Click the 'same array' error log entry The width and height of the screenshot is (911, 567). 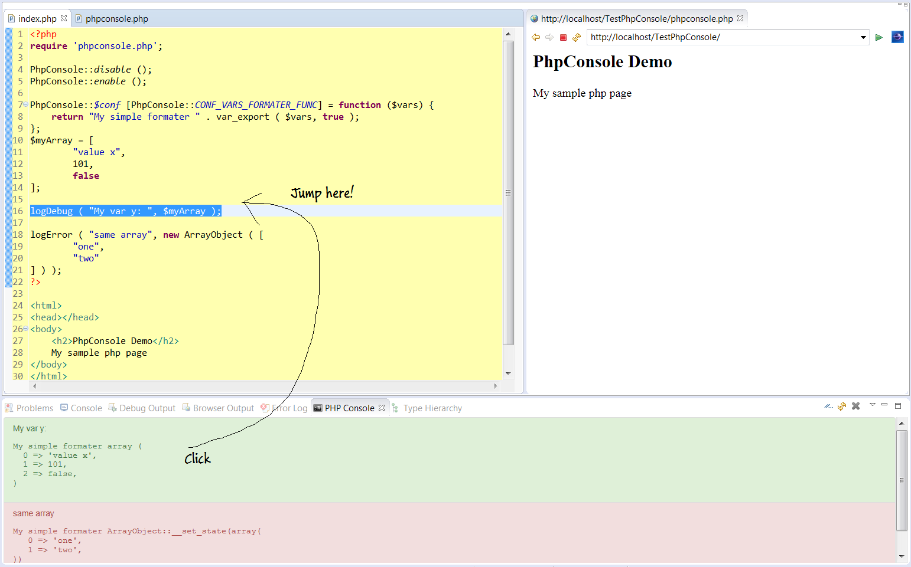click(450, 533)
